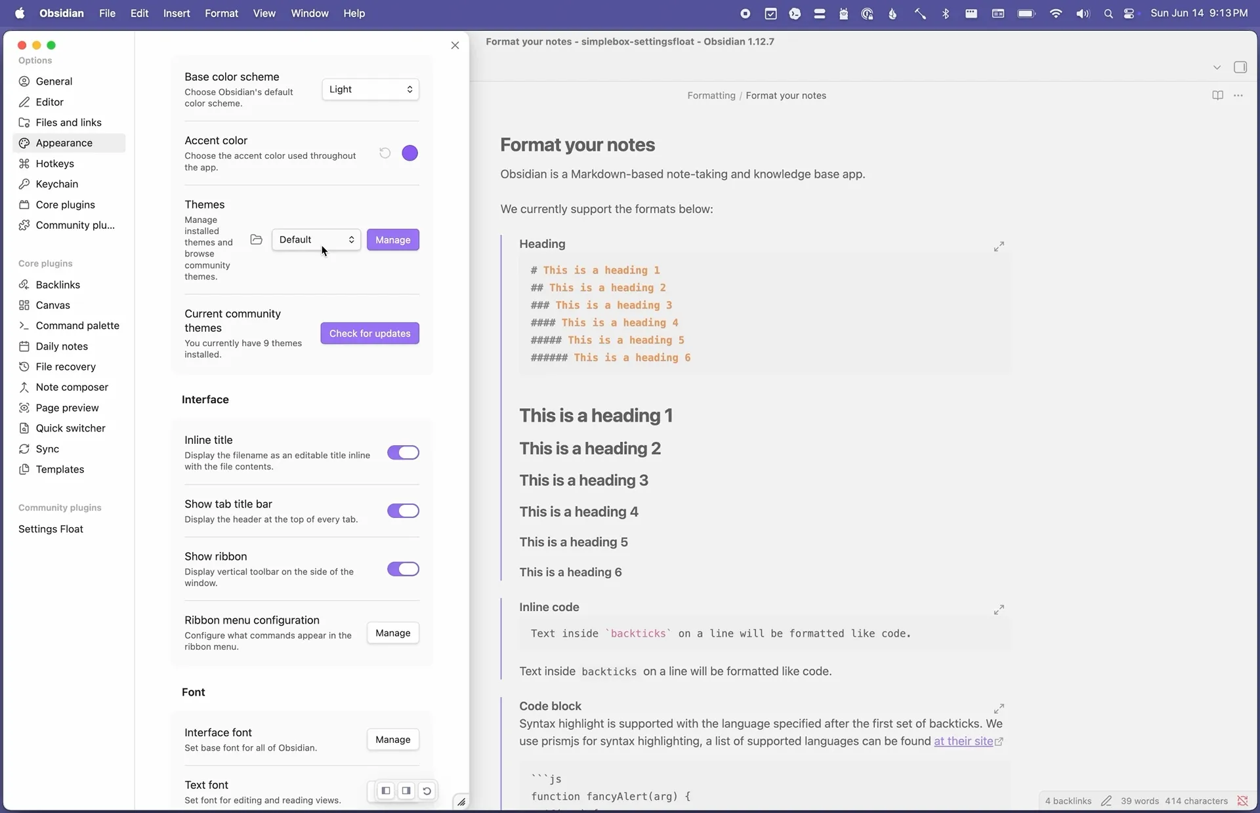Open Core plugins settings tab
The width and height of the screenshot is (1260, 813).
[69, 205]
